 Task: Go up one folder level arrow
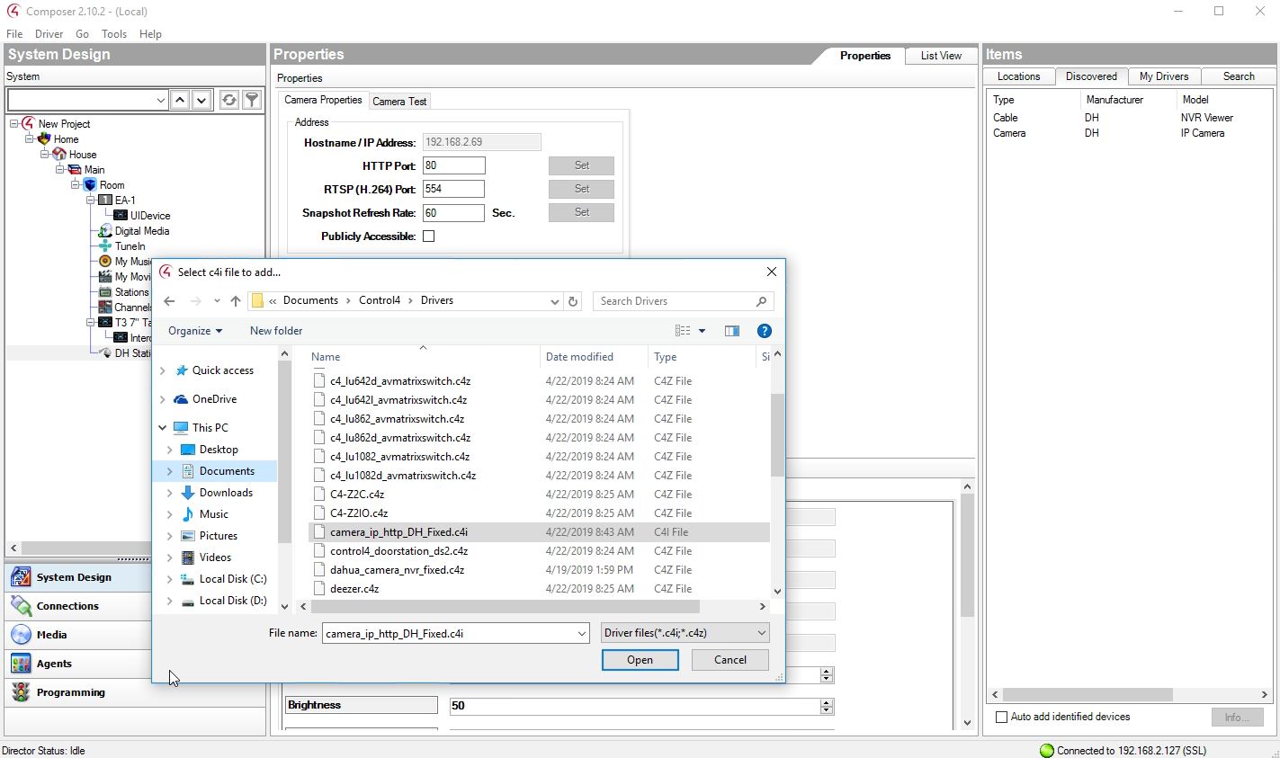236,301
